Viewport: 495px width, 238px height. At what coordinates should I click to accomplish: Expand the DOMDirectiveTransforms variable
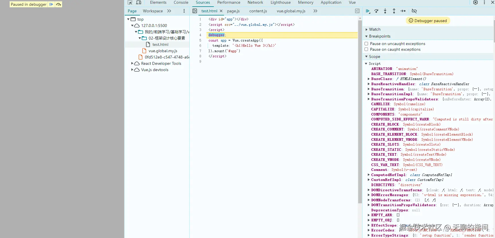[x=369, y=190]
